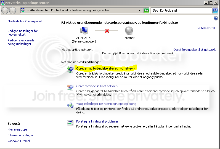Minimize the Netværks- og delingscenter window
The image size is (220, 149).
(x=206, y=2)
